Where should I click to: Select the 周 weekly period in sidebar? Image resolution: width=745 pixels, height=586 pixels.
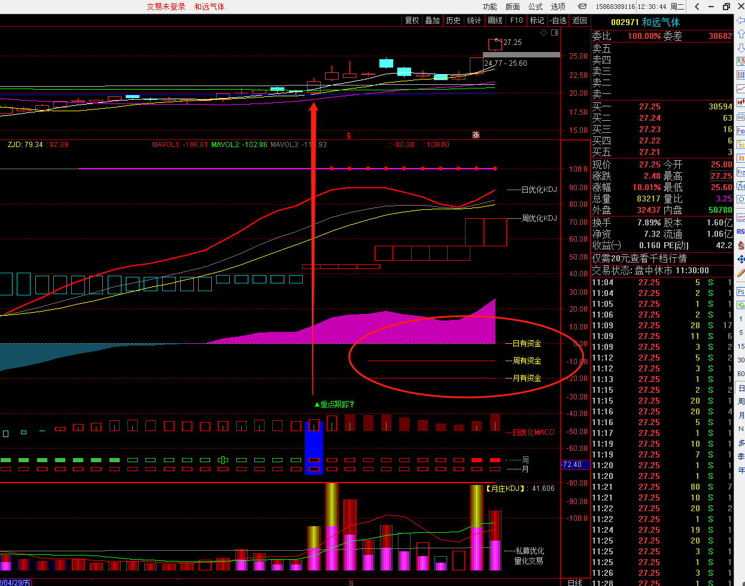pyautogui.click(x=741, y=402)
